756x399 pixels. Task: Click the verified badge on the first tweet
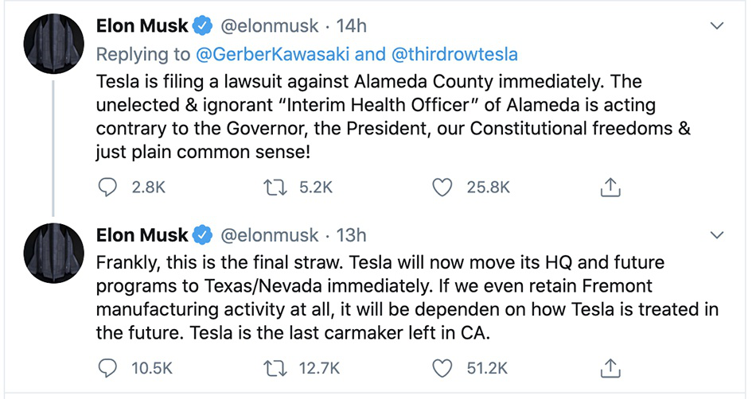point(203,26)
